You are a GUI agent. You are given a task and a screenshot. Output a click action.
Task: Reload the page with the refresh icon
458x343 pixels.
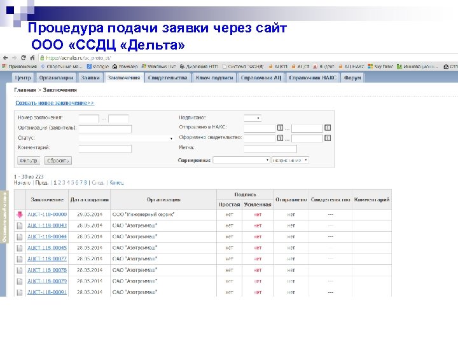[24, 58]
